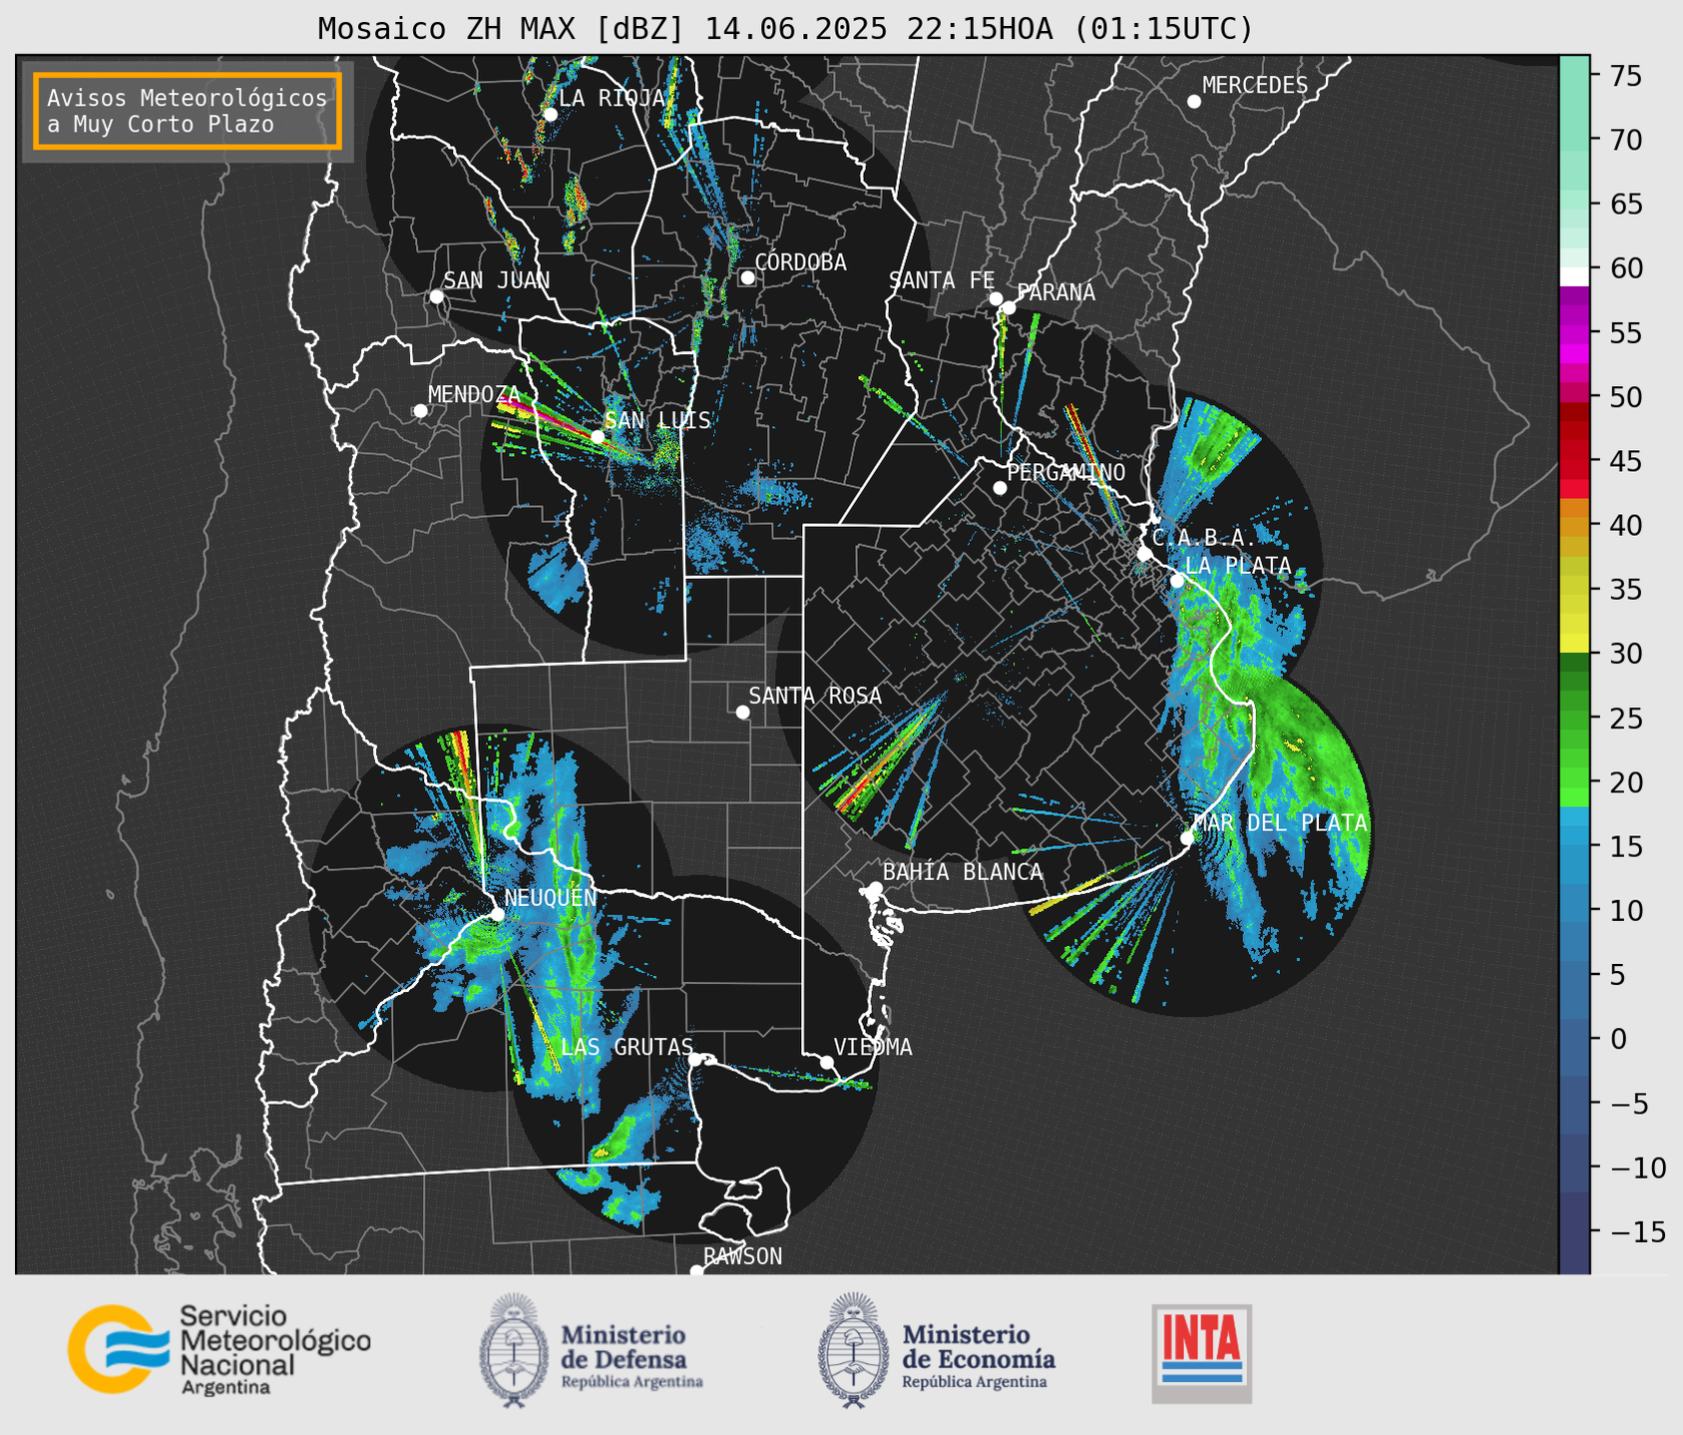Image resolution: width=1683 pixels, height=1435 pixels.
Task: Click the Mar del Plata marker dot
Action: click(1187, 837)
